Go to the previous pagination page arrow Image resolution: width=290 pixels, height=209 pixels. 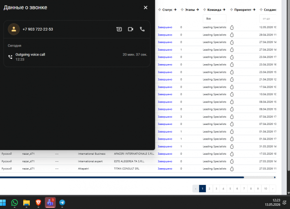point(196,189)
